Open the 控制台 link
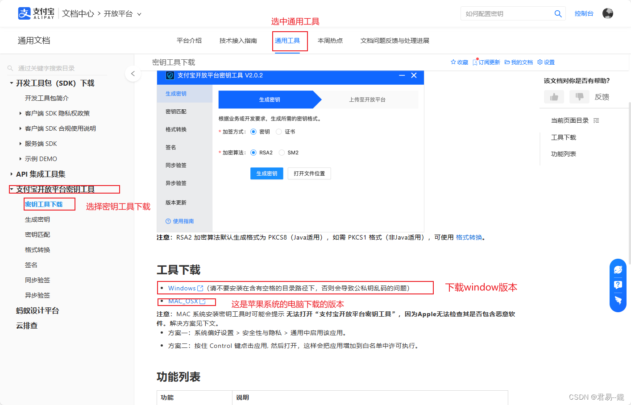This screenshot has width=631, height=405. tap(584, 14)
